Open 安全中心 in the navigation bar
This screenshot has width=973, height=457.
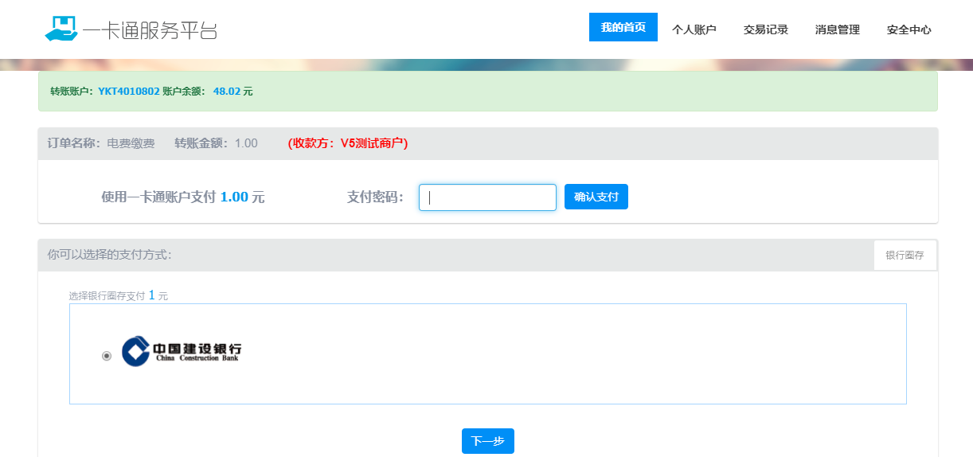[x=909, y=29]
